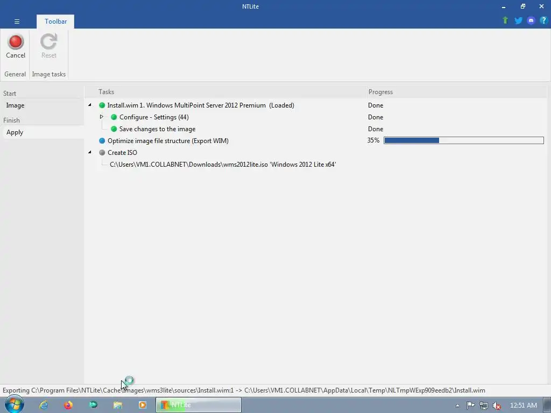
Task: Open the Help question mark icon
Action: pyautogui.click(x=543, y=20)
